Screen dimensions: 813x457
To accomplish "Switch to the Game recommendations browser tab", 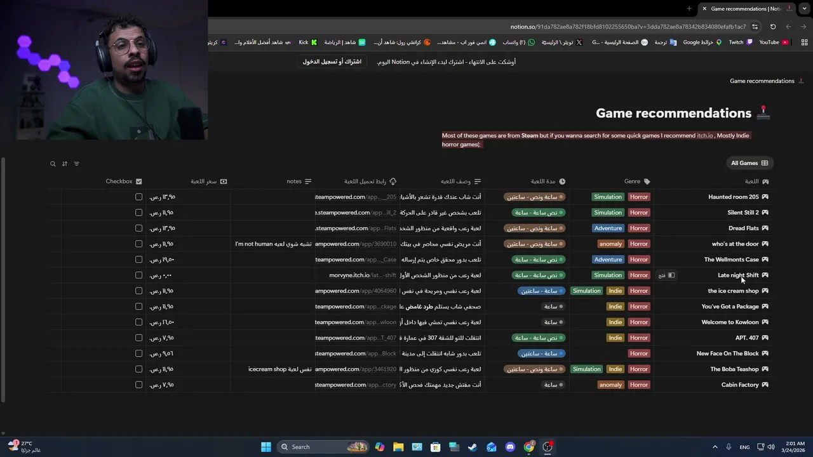I will click(x=746, y=9).
